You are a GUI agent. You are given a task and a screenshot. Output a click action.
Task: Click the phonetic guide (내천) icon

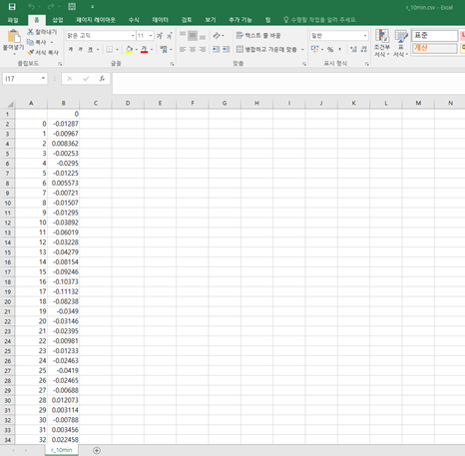[164, 49]
